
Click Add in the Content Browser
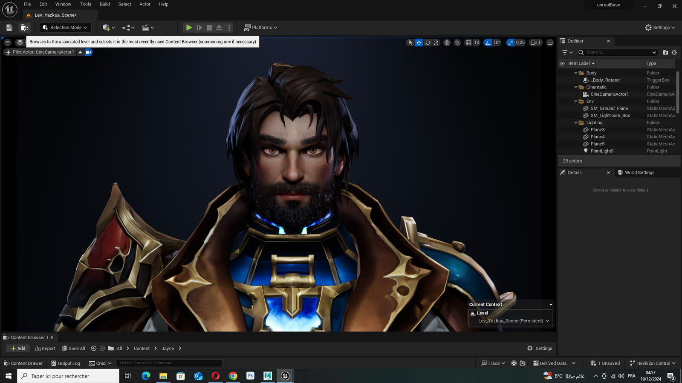coord(18,349)
